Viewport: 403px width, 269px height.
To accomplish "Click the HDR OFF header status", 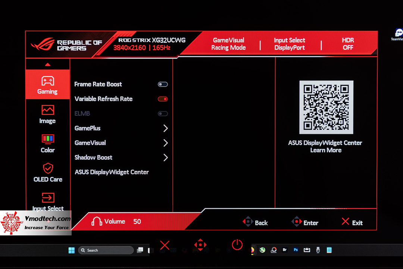I will click(348, 44).
